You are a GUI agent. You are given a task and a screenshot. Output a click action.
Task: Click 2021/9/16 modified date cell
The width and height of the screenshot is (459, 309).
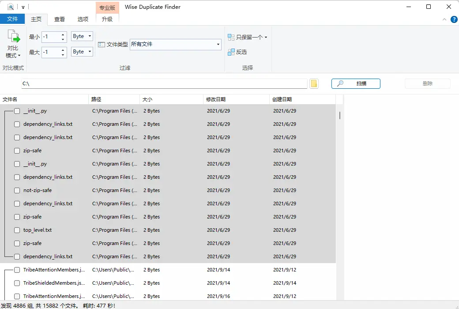[218, 296]
